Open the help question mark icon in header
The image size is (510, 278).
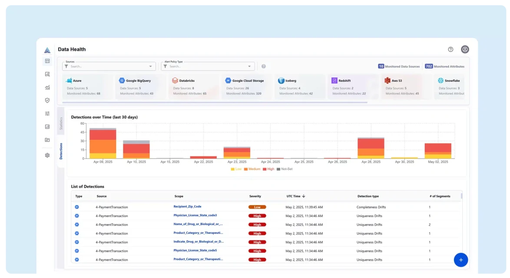coord(450,50)
